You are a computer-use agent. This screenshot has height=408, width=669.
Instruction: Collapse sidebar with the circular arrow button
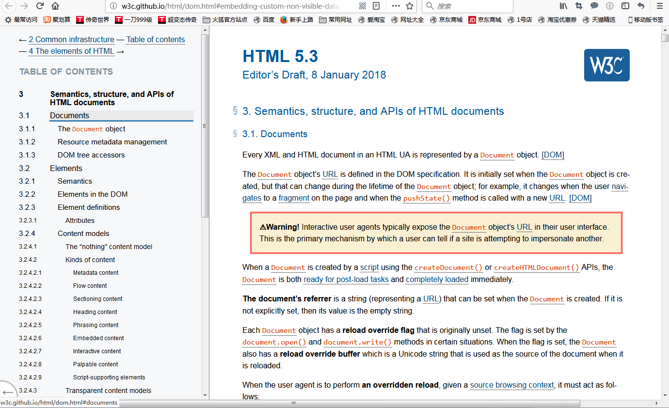coord(8,392)
